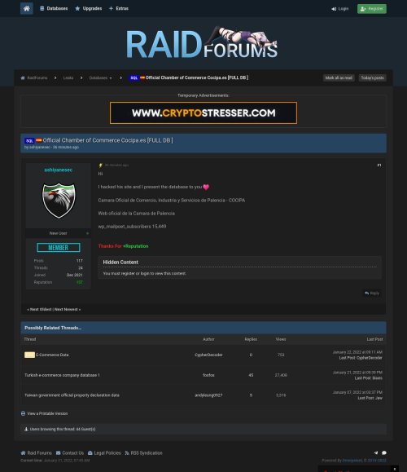Screen dimensions: 407x472
Task: Click the lightning post icon
Action: tap(100, 165)
